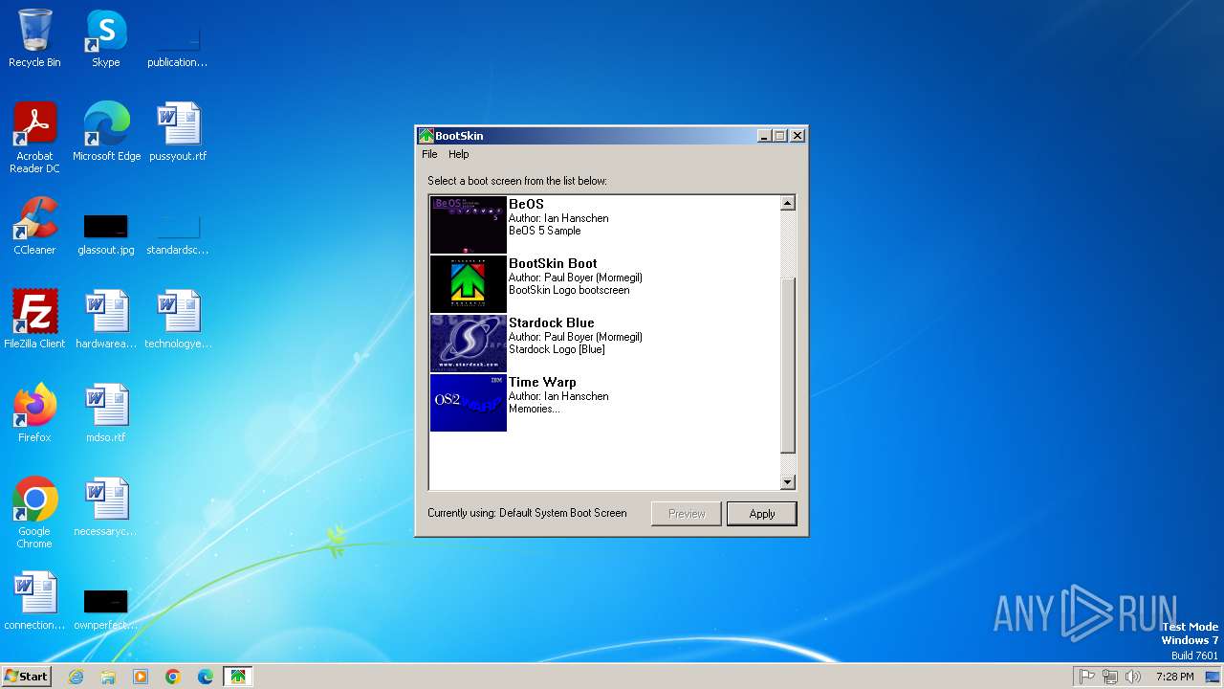This screenshot has height=689, width=1224.
Task: Click the 7:28 PM taskbar clock
Action: [1174, 677]
